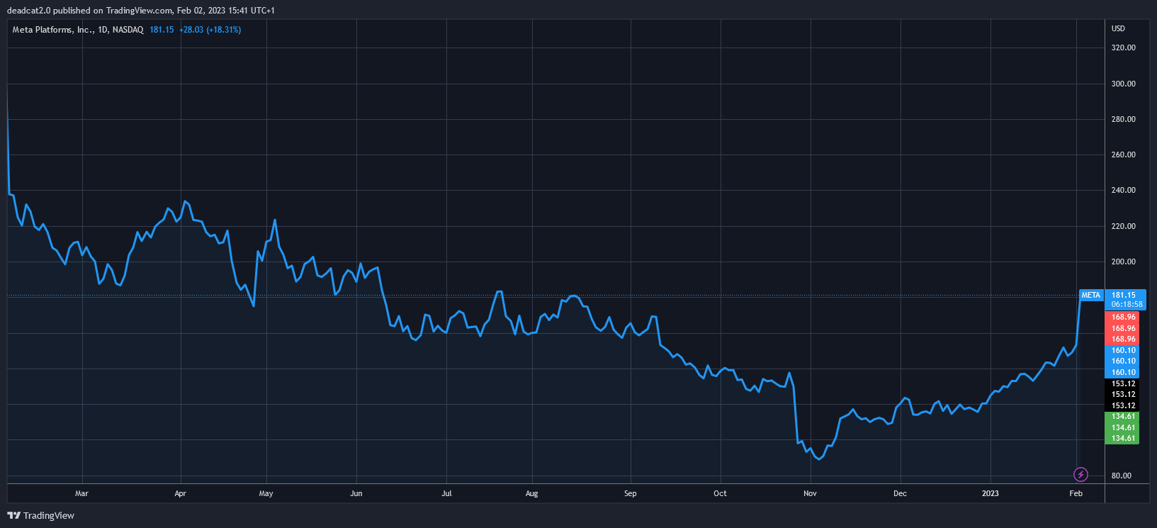The image size is (1157, 528).
Task: Click the Oct label on time axis
Action: (720, 493)
